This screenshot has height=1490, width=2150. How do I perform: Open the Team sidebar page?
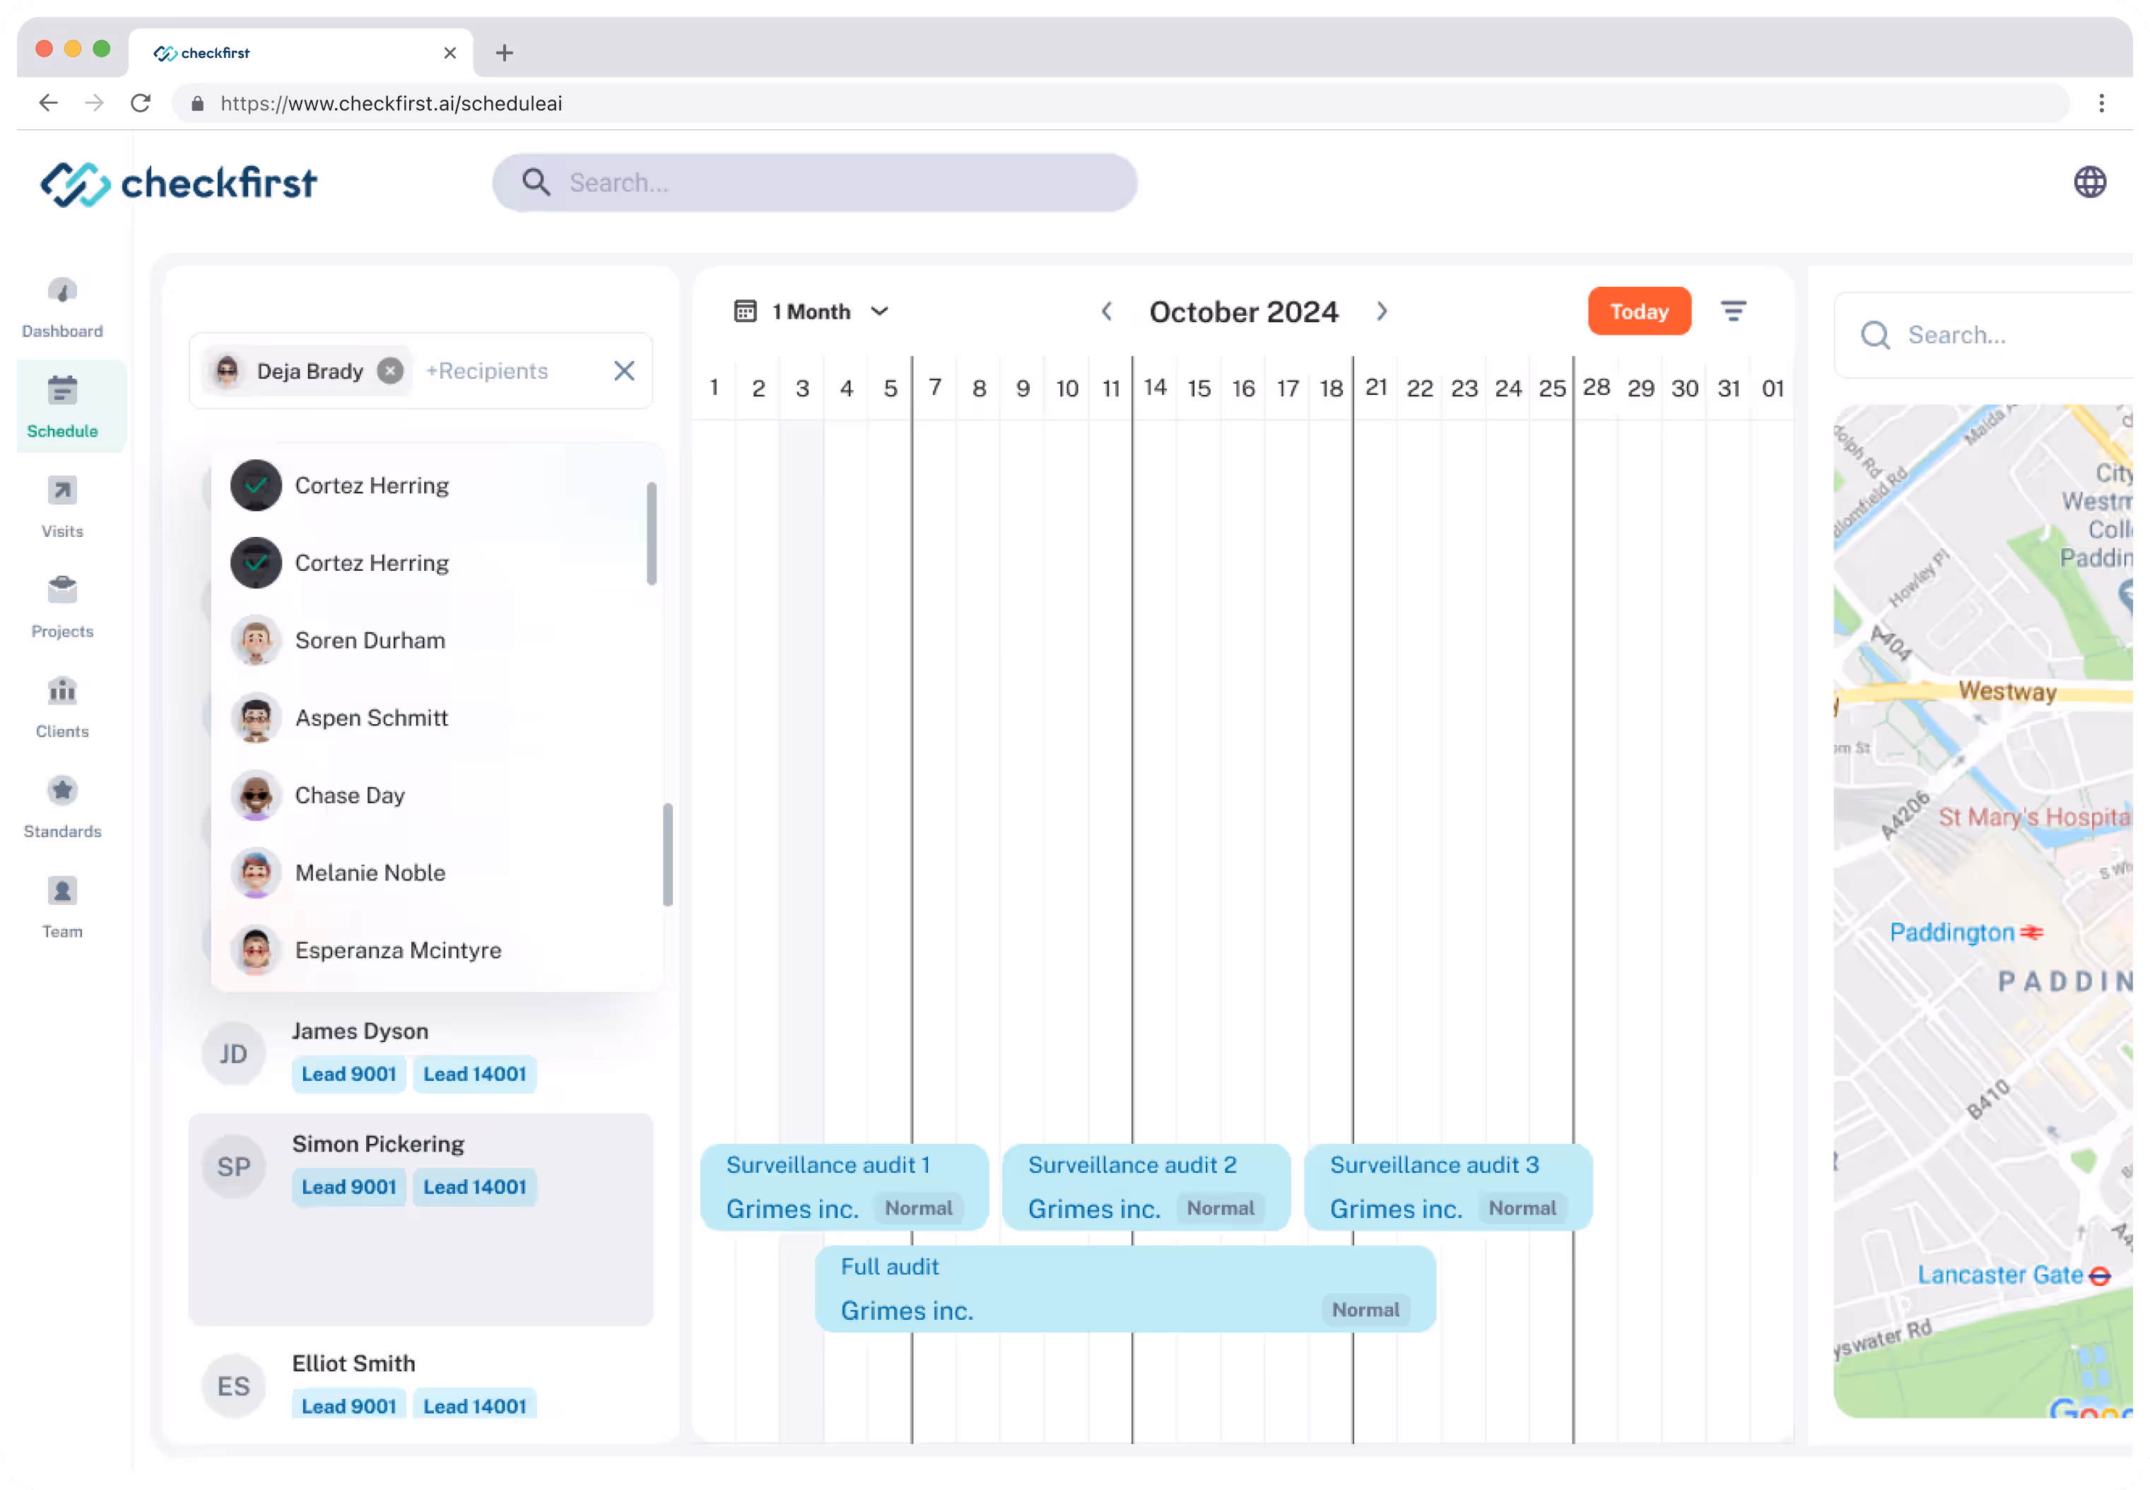(x=63, y=907)
